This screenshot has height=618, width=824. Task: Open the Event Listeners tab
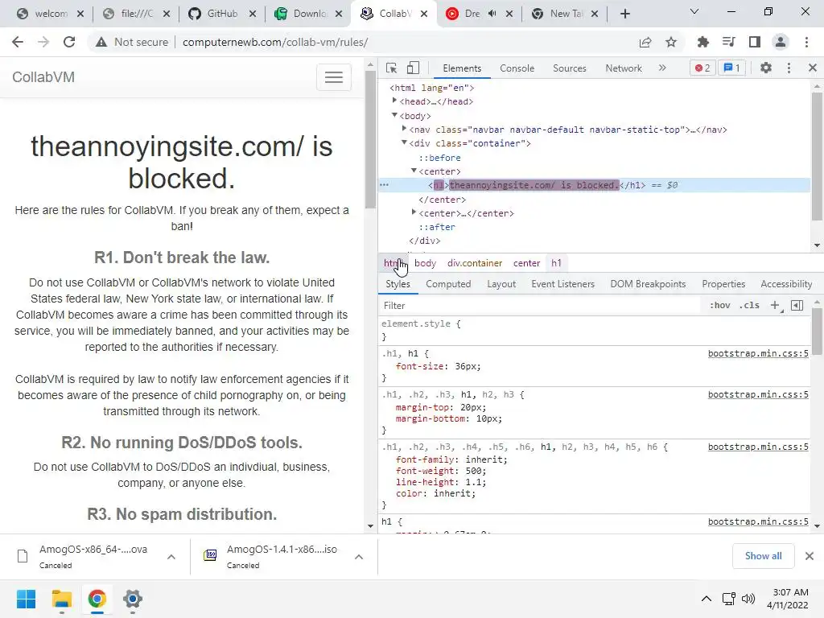click(x=562, y=284)
